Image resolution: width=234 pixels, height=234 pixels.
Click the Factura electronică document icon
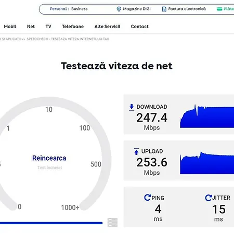tap(164, 9)
